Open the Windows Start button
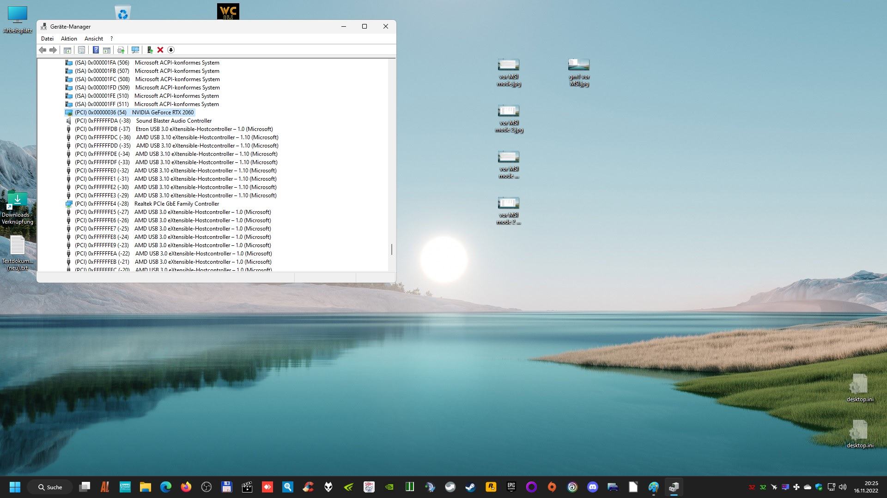The image size is (887, 498). coord(15,487)
